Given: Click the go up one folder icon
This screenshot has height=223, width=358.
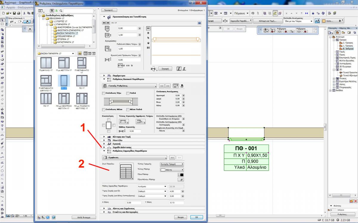Looking at the screenshot, I should click(x=80, y=54).
